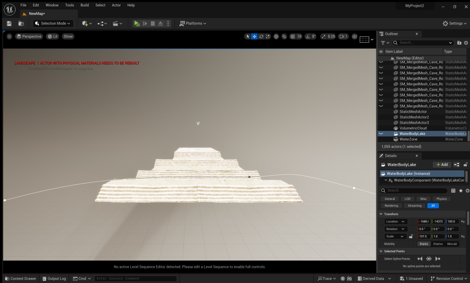
Task: Click the viewport layout grid icon
Action: [355, 36]
